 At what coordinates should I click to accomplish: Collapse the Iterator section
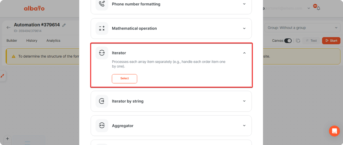click(x=244, y=53)
